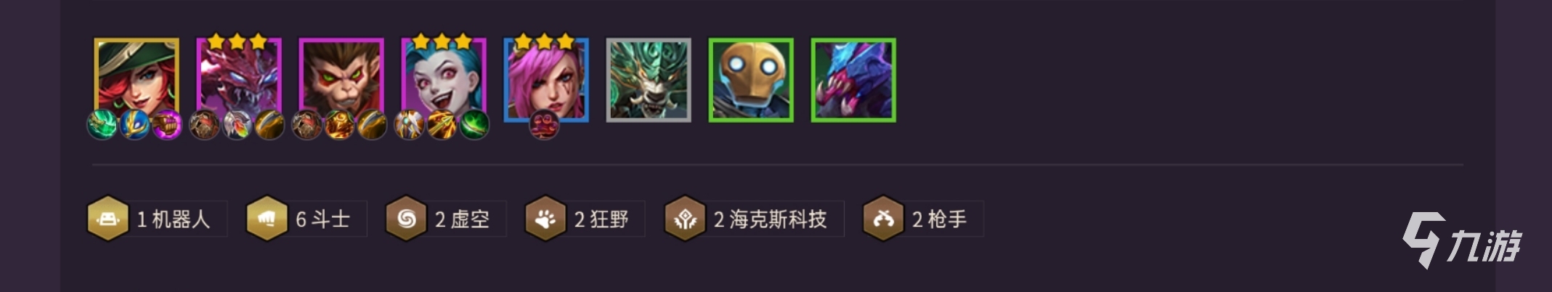Click the Cho'Gath three-star champion portrait
The width and height of the screenshot is (1552, 292).
tap(239, 79)
